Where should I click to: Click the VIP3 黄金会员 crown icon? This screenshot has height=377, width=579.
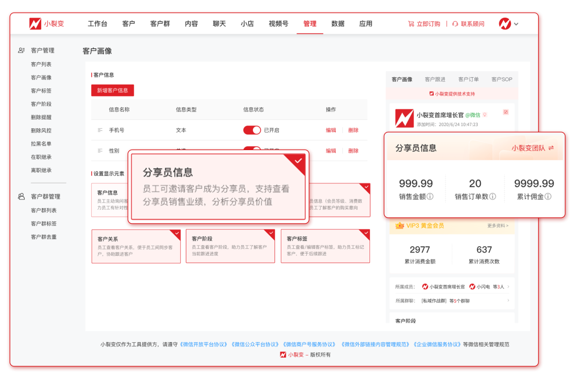[x=399, y=226]
